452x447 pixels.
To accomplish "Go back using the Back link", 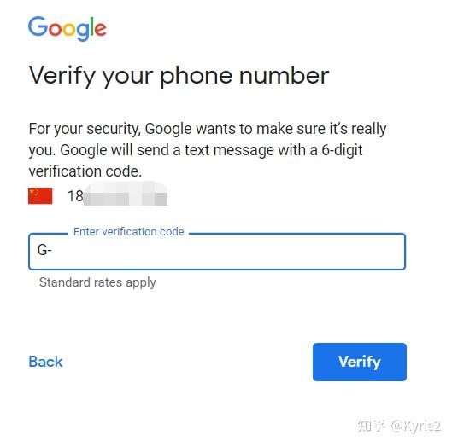I will click(x=45, y=362).
